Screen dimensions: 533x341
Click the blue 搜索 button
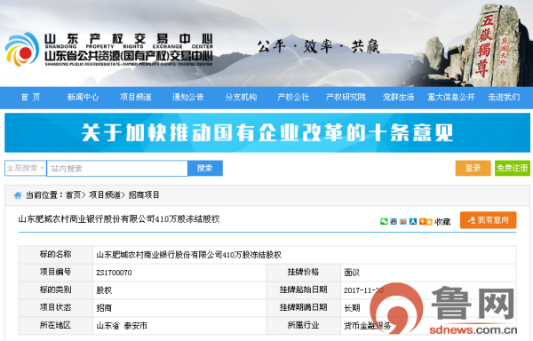point(205,168)
